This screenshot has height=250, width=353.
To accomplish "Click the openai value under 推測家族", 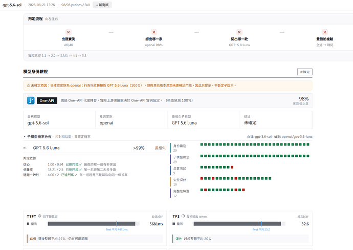I will coord(106,123).
